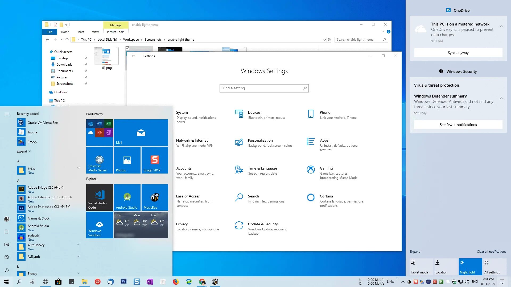Open Update & Security settings icon
Screen dimensions: 511x287
click(239, 225)
